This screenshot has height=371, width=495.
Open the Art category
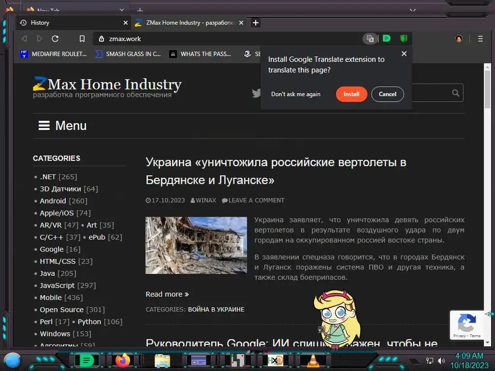(92, 225)
